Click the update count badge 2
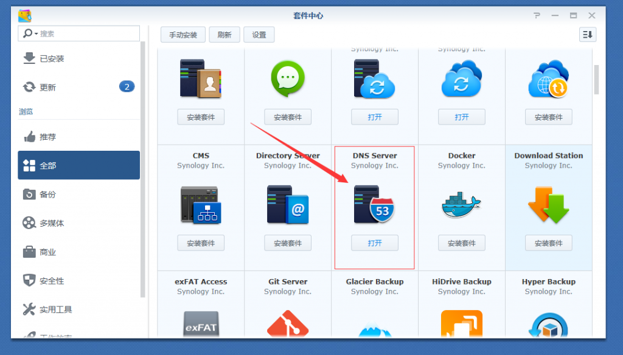 tap(127, 86)
